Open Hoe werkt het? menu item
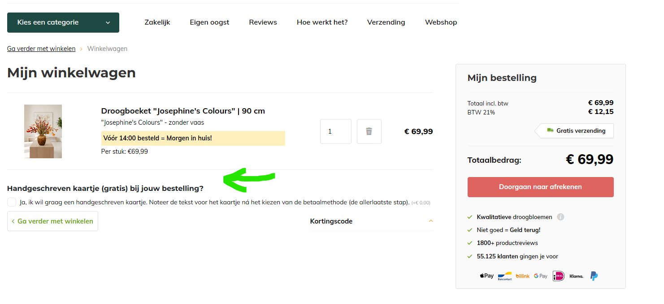664x304 pixels. [322, 22]
